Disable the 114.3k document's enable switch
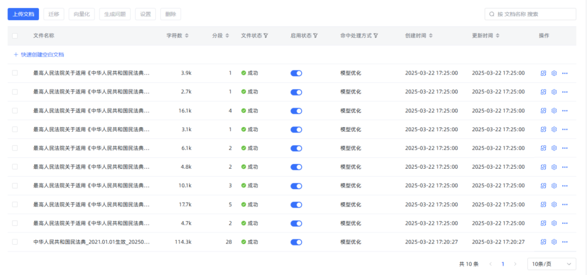This screenshot has height=275, width=587. tap(296, 242)
